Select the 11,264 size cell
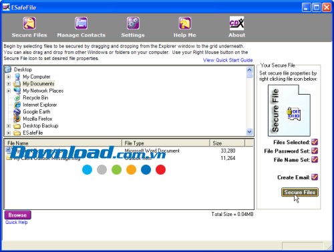The width and height of the screenshot is (334, 252). point(228,158)
